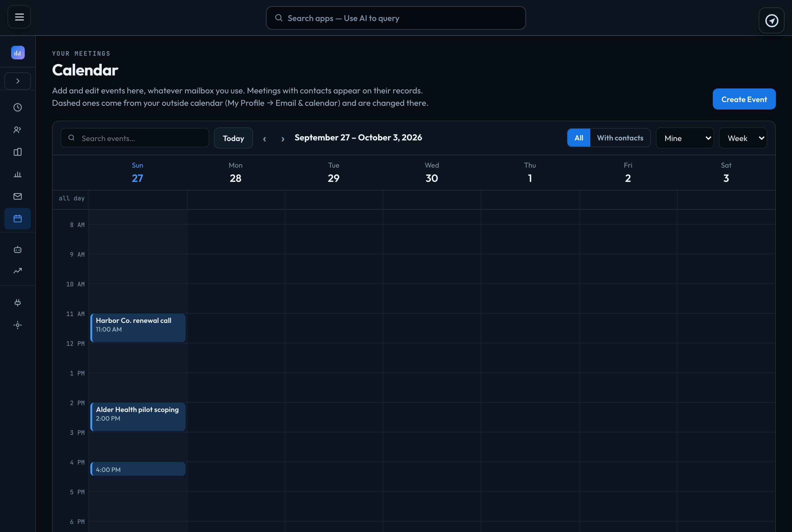Select the All filter
This screenshot has width=792, height=532.
click(x=579, y=137)
